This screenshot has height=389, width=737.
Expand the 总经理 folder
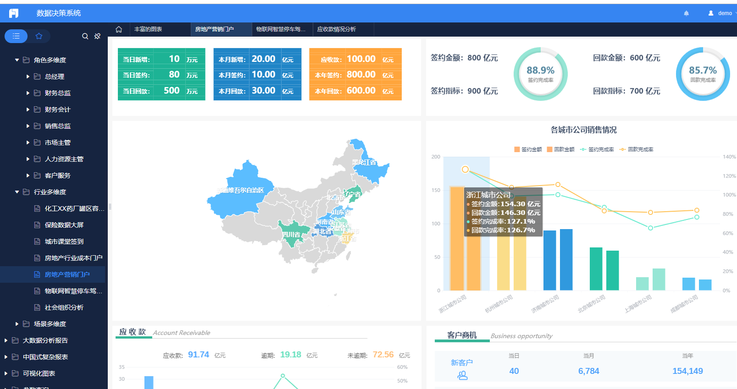tap(28, 77)
